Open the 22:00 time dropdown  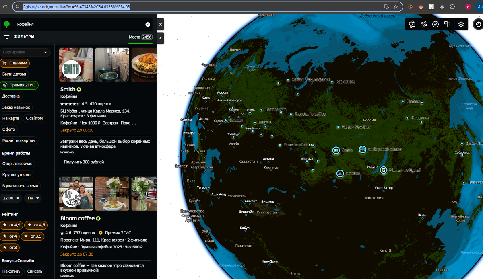point(11,198)
